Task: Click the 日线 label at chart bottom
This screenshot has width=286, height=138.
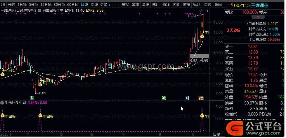Action: [x=216, y=134]
